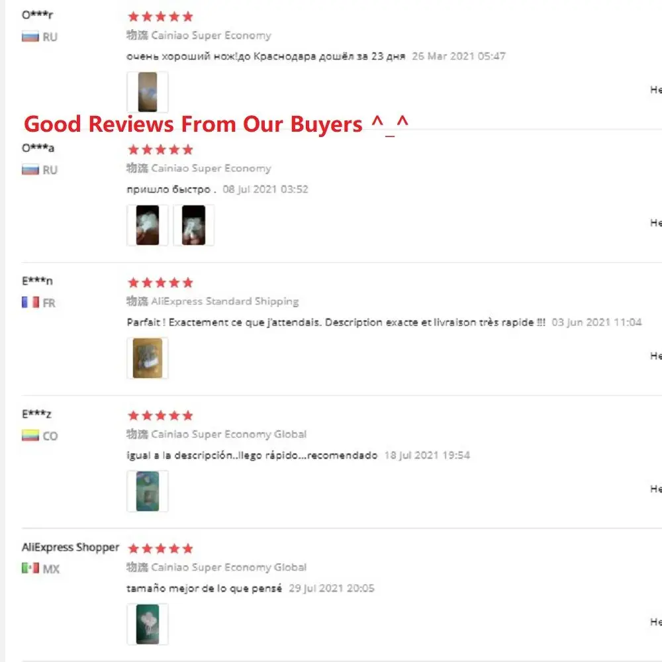Click the Helpful link beside E***n's review
This screenshot has width=662, height=662.
point(655,356)
